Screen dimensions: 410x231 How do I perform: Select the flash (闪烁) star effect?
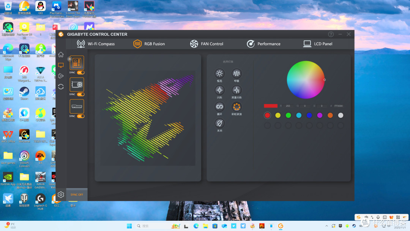(x=219, y=90)
